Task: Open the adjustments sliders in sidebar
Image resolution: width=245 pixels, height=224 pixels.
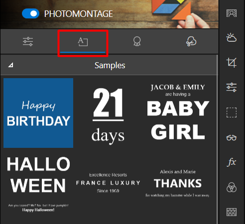Action: (x=232, y=88)
